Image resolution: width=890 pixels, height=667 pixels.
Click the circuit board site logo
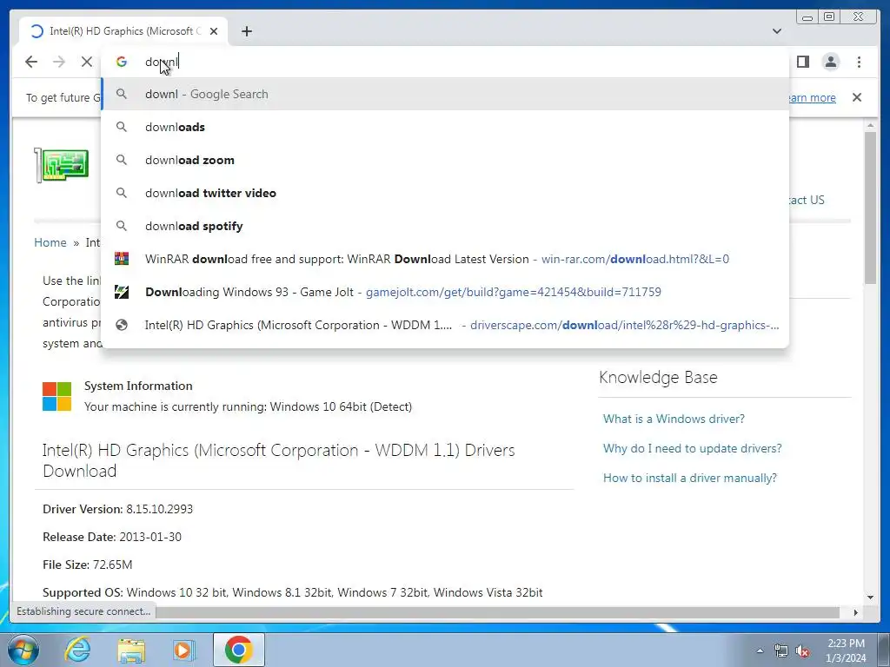point(62,165)
